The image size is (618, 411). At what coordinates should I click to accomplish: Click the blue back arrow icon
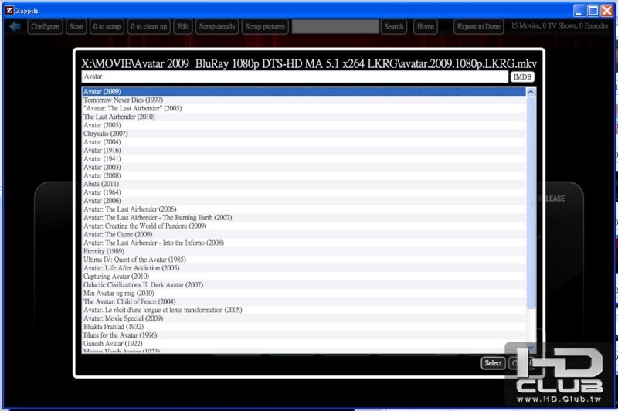15,26
